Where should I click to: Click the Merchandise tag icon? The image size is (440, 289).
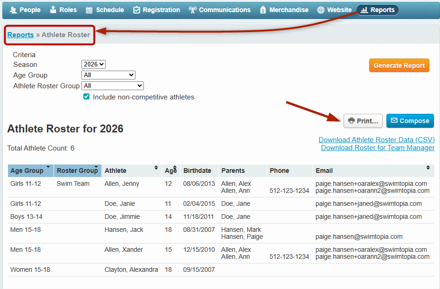click(264, 10)
